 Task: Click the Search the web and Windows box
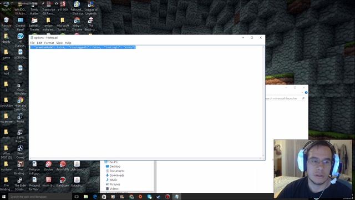[40, 197]
